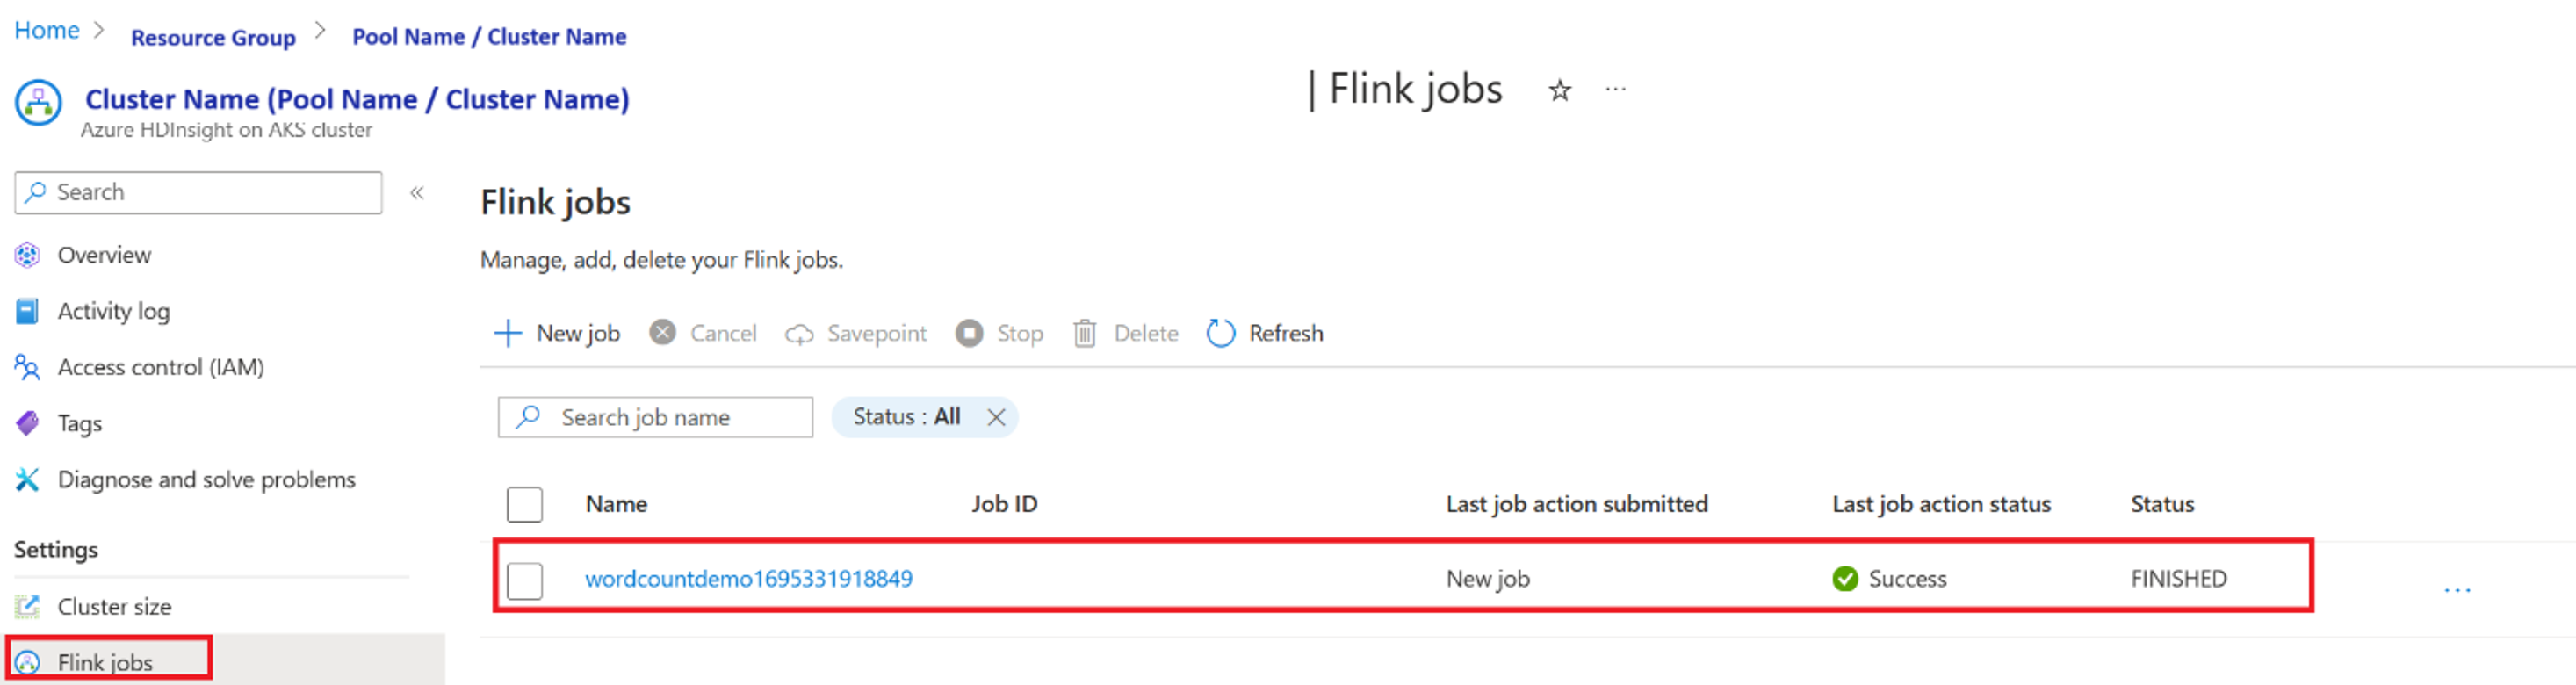Select all jobs with header checkbox
Screen dimensions: 2576x685
click(x=524, y=504)
